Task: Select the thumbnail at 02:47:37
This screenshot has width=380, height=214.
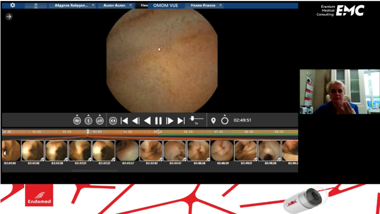Action: [x=127, y=151]
